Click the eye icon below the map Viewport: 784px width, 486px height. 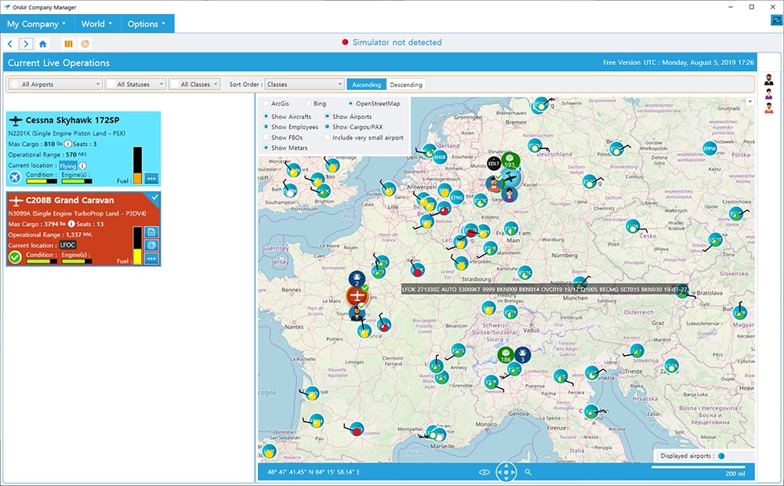tap(485, 472)
